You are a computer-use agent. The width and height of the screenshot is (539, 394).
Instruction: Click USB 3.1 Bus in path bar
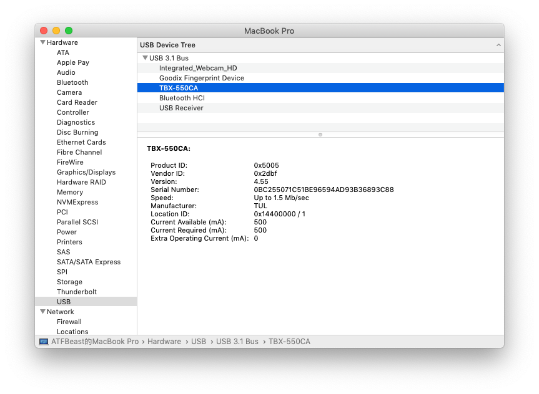click(x=237, y=342)
